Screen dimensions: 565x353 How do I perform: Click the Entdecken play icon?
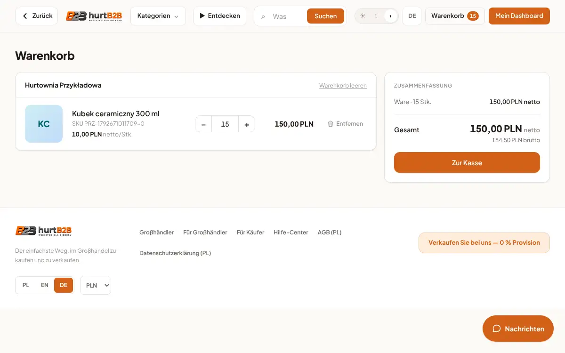[202, 16]
